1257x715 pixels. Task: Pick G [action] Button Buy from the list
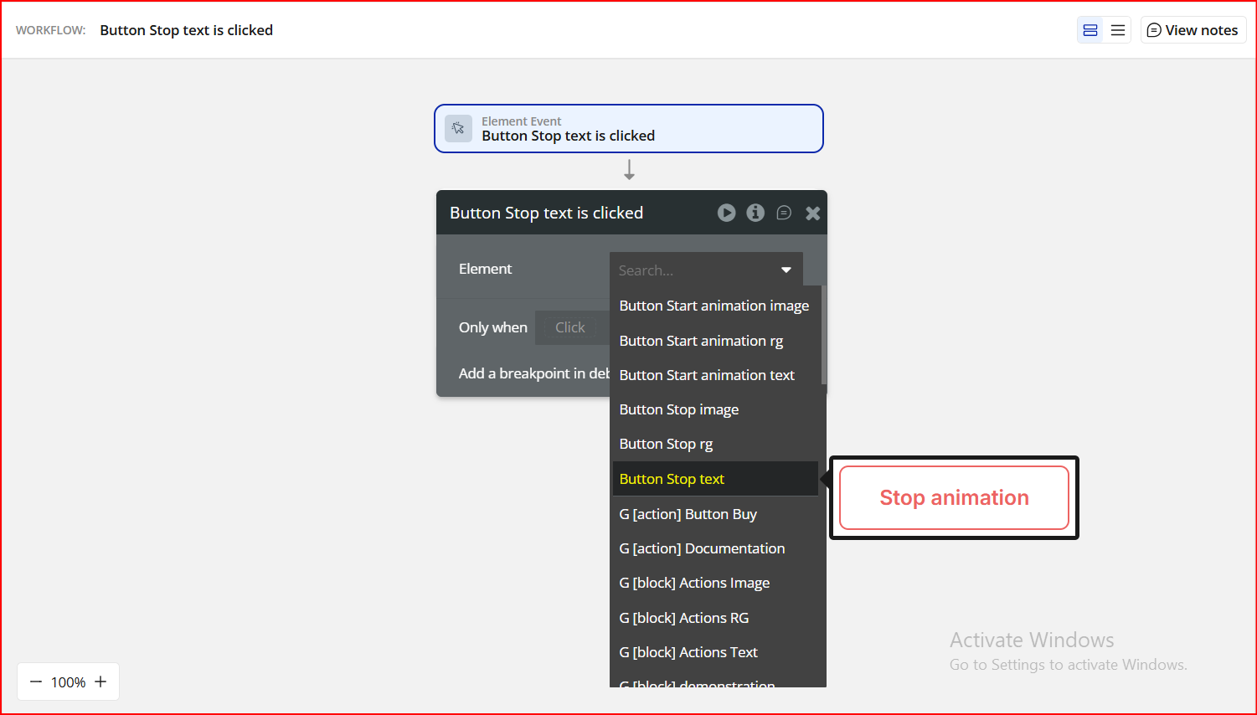[x=716, y=514]
